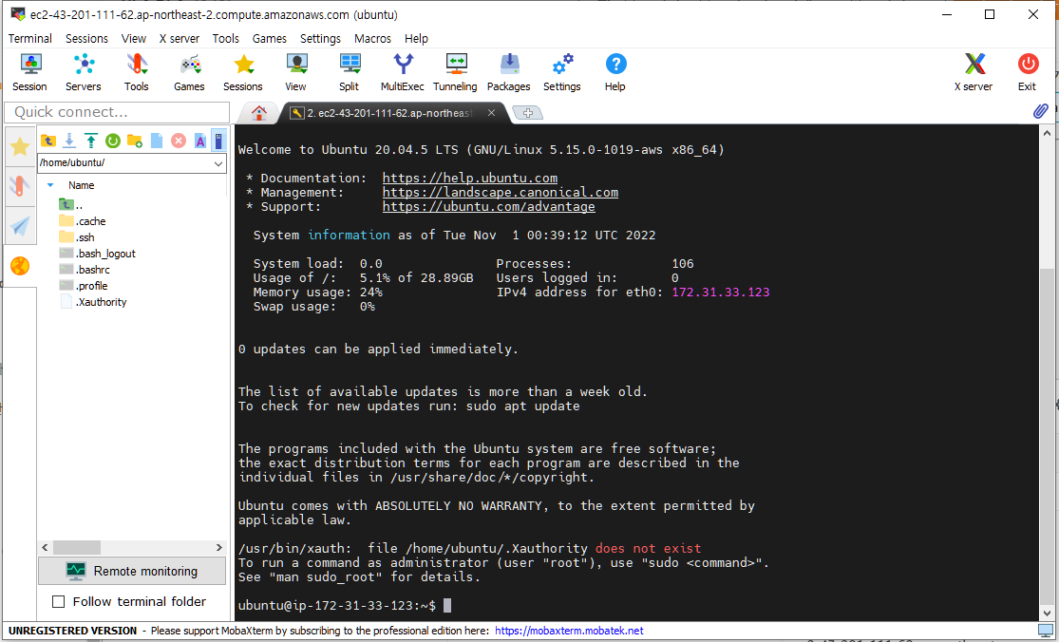Open the Terminal menu
Screen dimensions: 1059x642
pos(29,39)
